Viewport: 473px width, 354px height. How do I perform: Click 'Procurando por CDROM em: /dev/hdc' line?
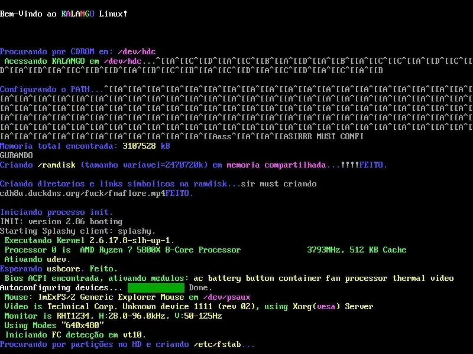[78, 52]
